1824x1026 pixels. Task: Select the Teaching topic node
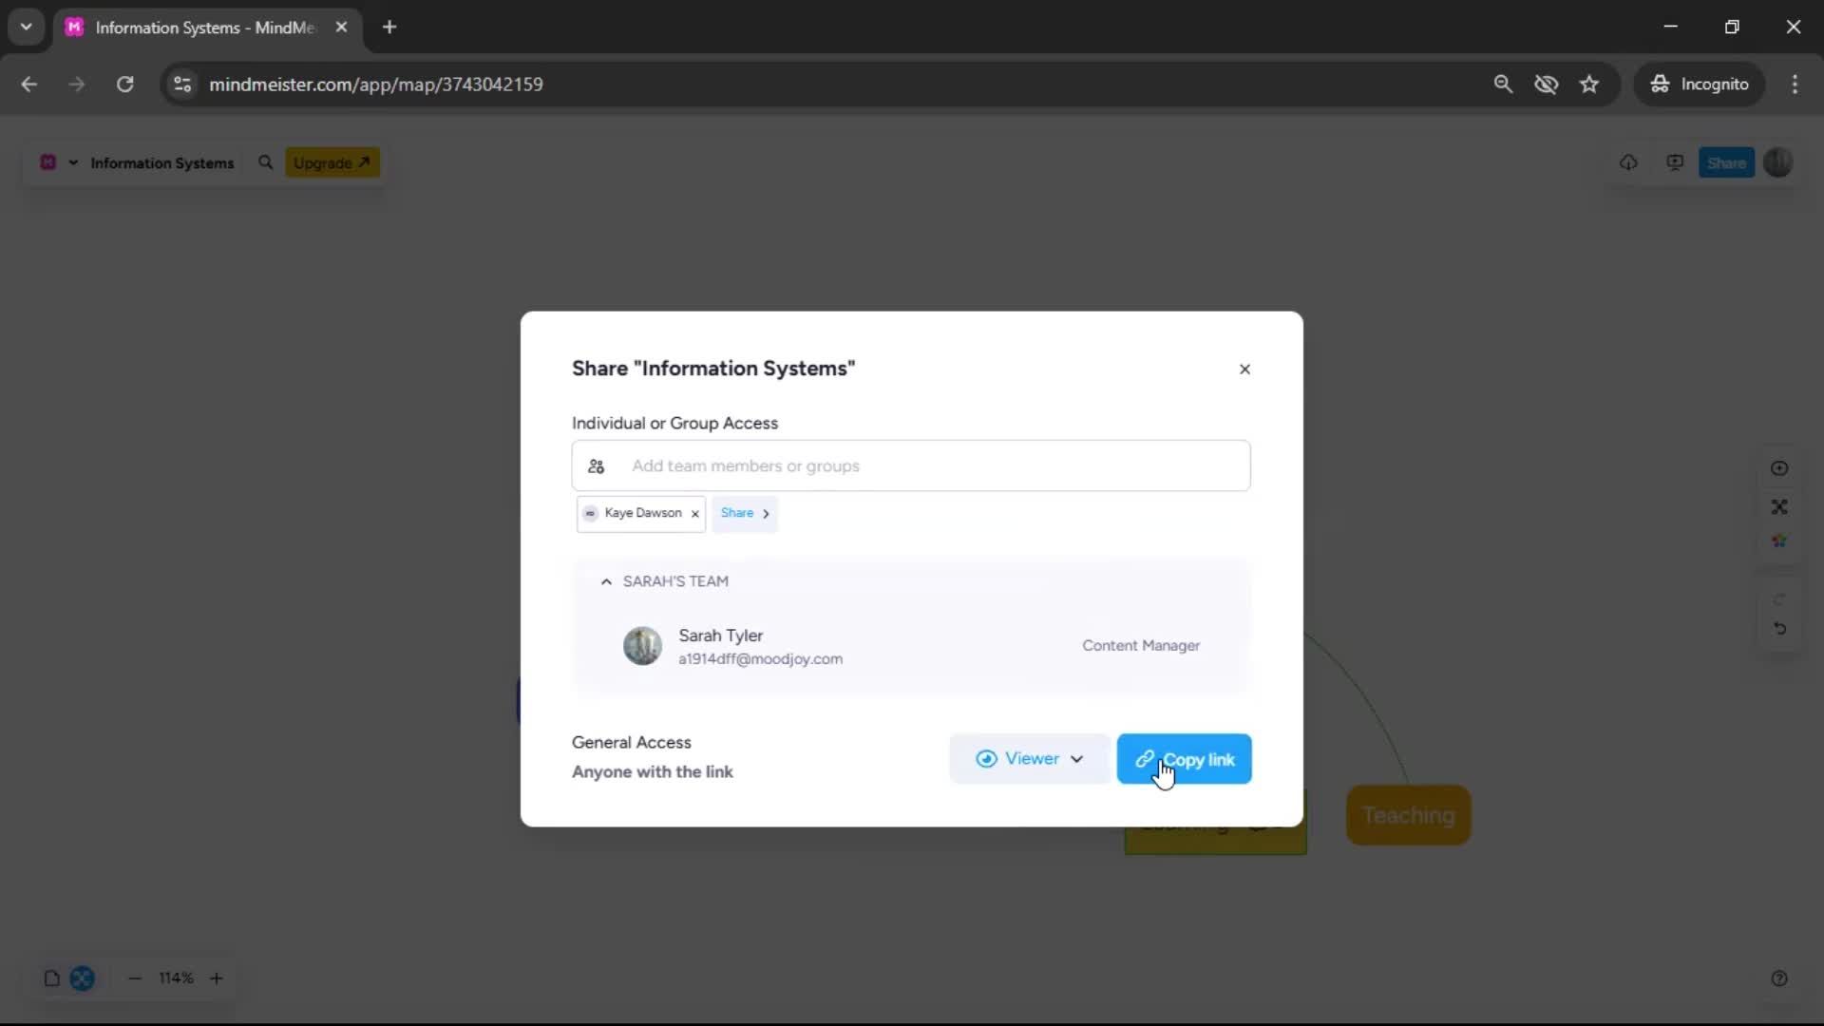coord(1409,816)
